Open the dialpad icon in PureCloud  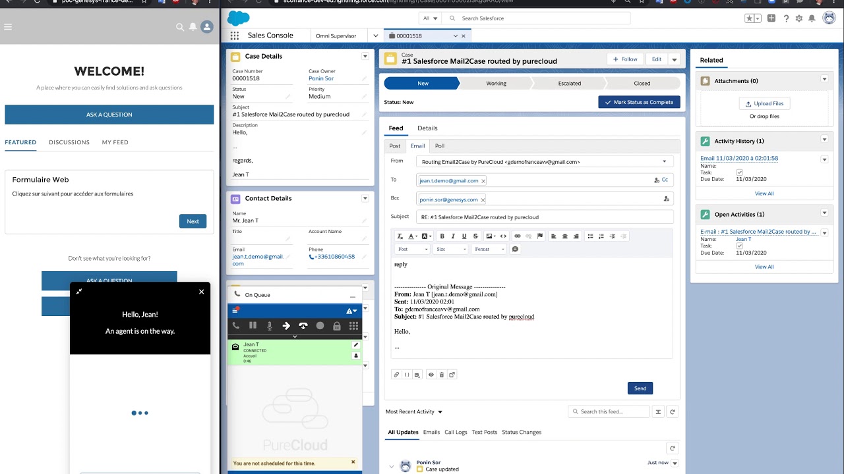pos(353,326)
